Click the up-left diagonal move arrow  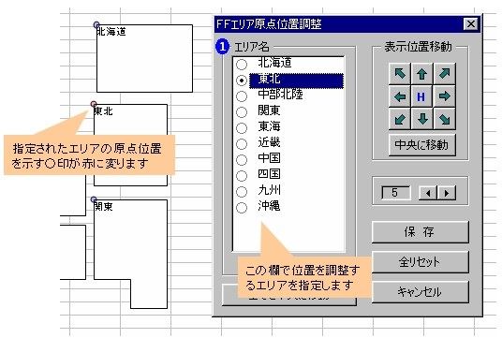(400, 74)
